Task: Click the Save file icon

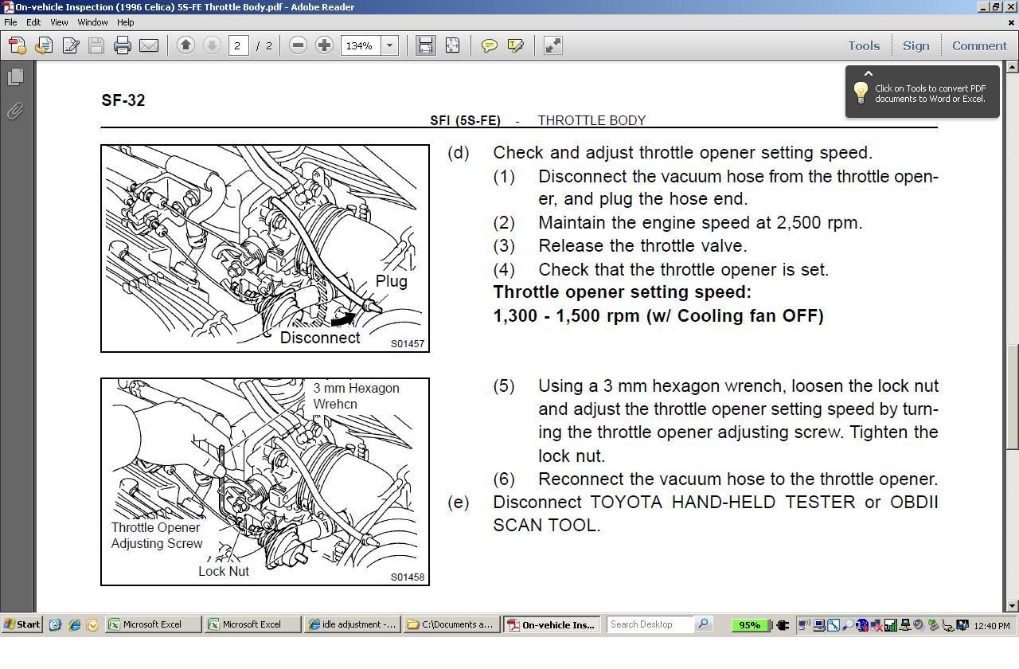Action: click(x=96, y=45)
